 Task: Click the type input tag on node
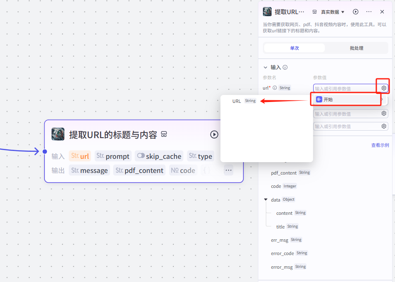pos(201,156)
